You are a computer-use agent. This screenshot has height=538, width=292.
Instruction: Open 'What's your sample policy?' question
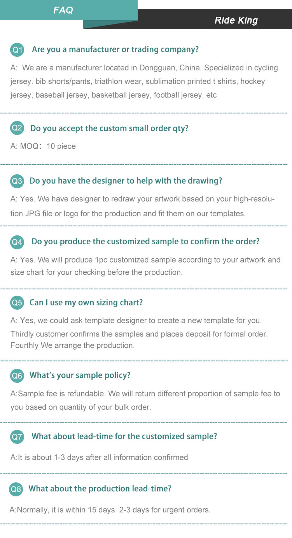(80, 375)
